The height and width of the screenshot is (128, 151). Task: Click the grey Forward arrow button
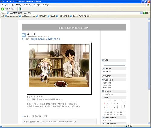[x=13, y=9]
